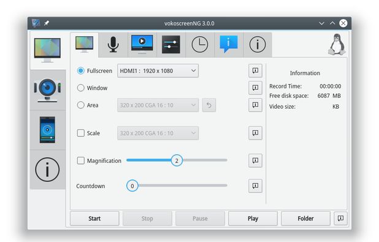
Task: Click Start to begin recording
Action: [x=94, y=219]
